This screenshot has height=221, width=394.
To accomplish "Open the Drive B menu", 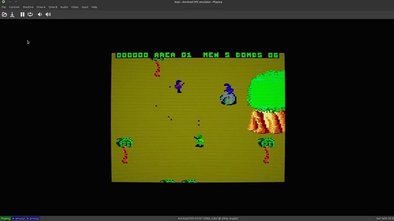I will click(53, 7).
